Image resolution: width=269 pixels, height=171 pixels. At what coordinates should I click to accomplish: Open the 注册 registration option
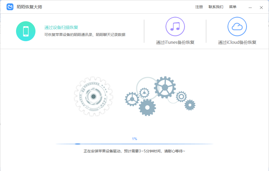point(199,7)
